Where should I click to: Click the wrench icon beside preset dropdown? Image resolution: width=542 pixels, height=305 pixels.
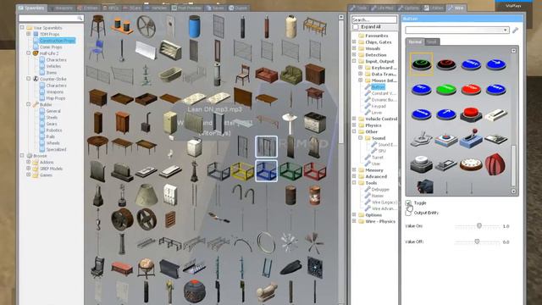click(515, 30)
